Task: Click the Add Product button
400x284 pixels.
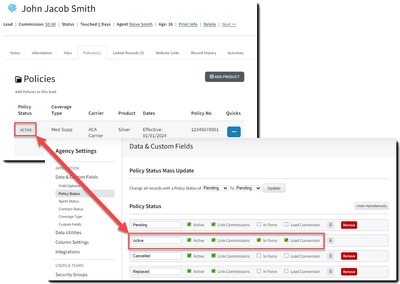Action: 225,77
